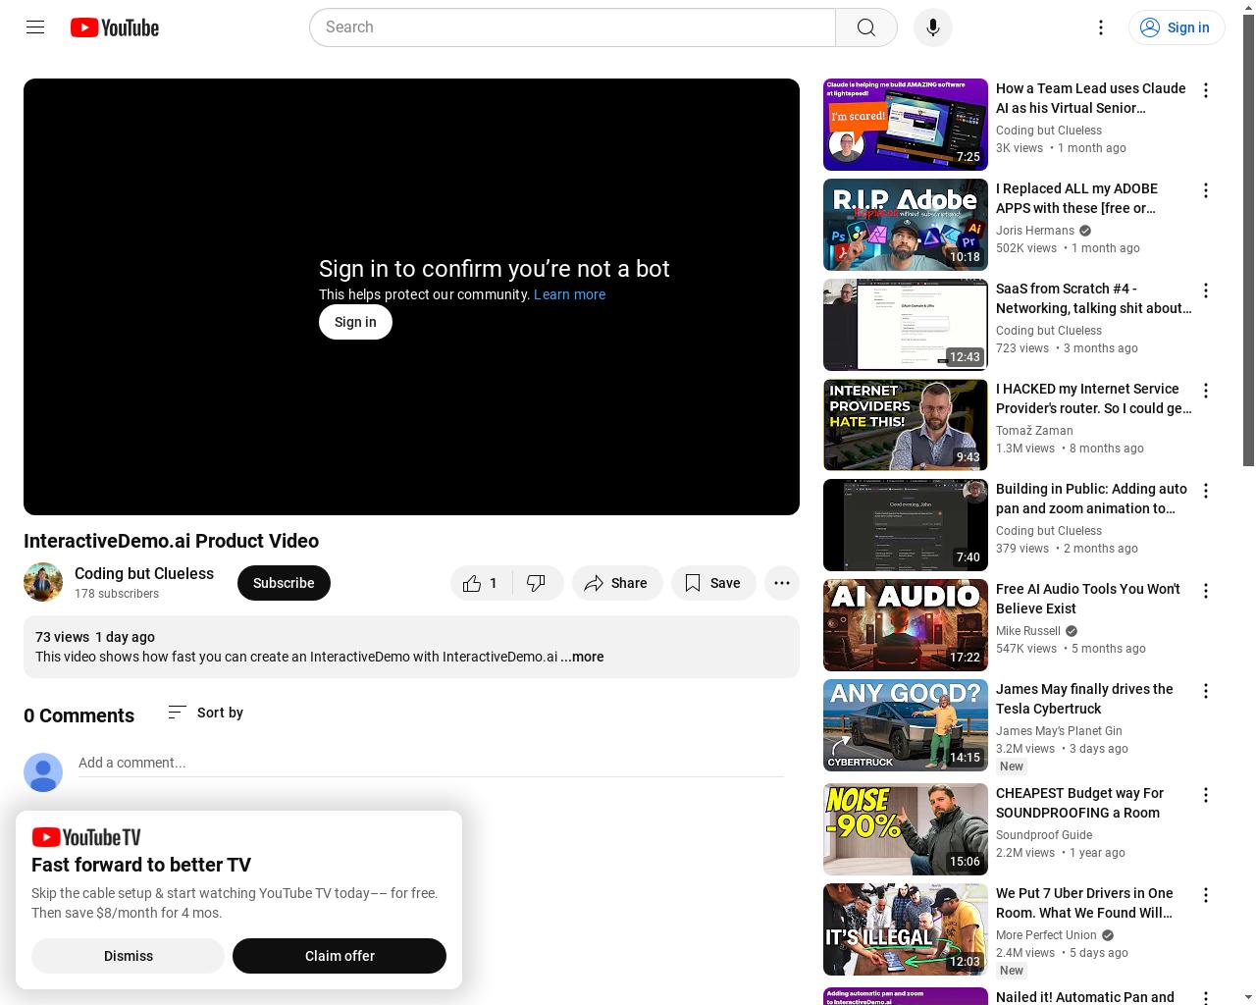Viewport: 1256px width, 1005px height.
Task: Dismiss the YouTube TV offer
Action: (128, 956)
